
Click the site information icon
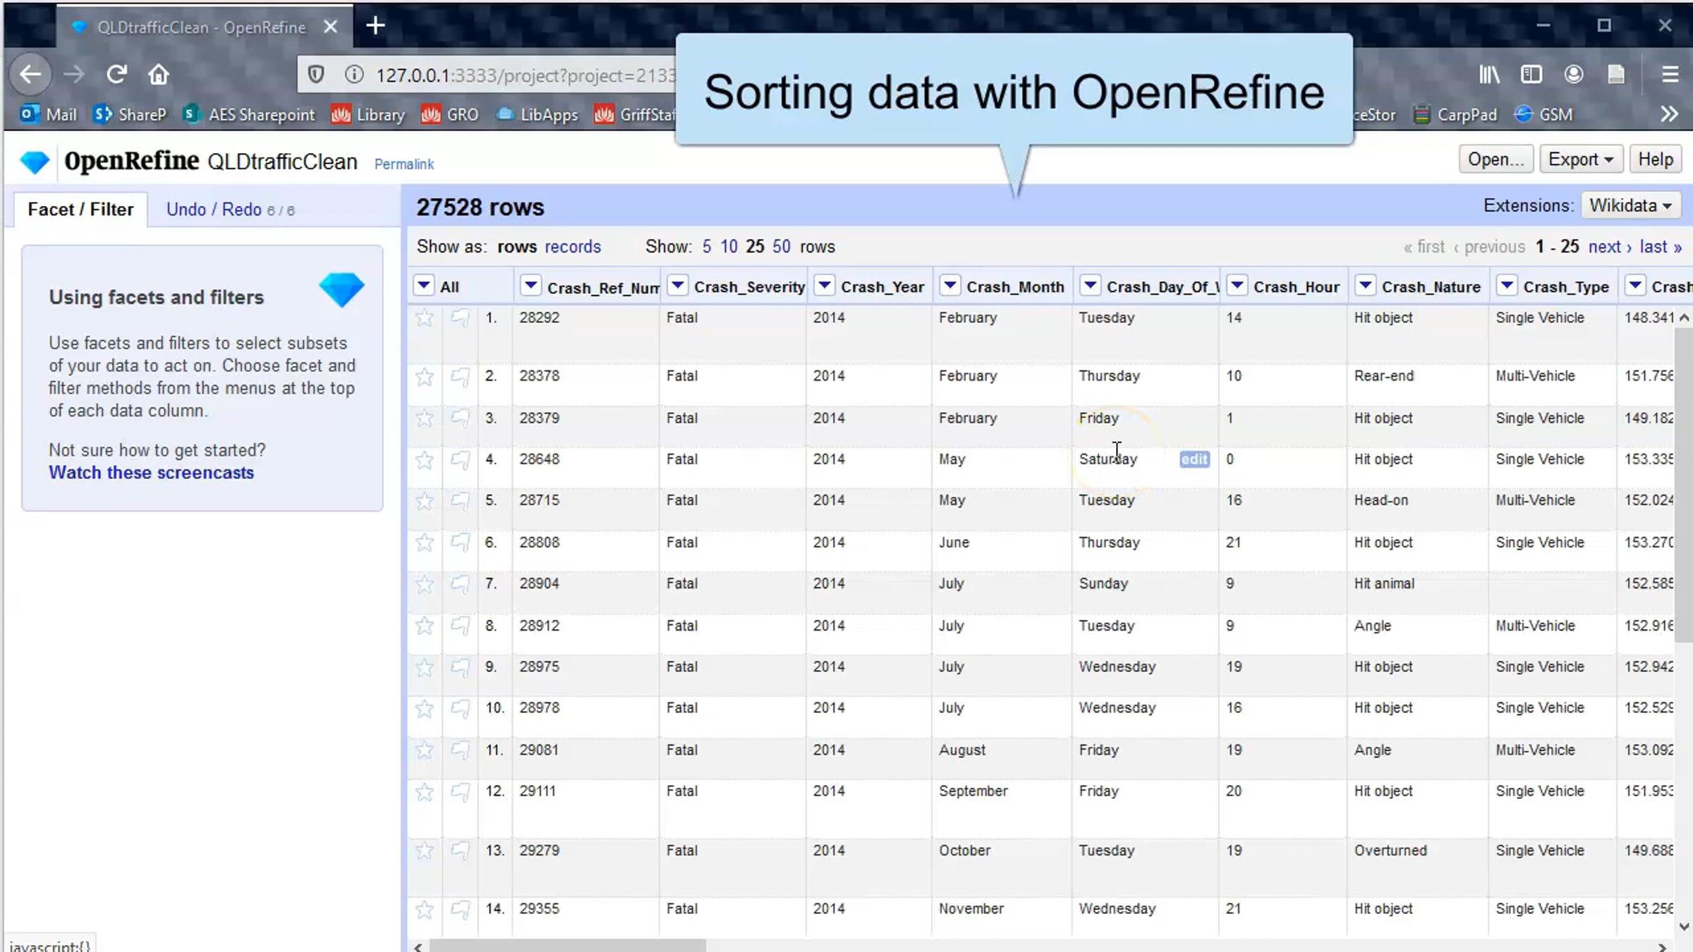click(354, 75)
